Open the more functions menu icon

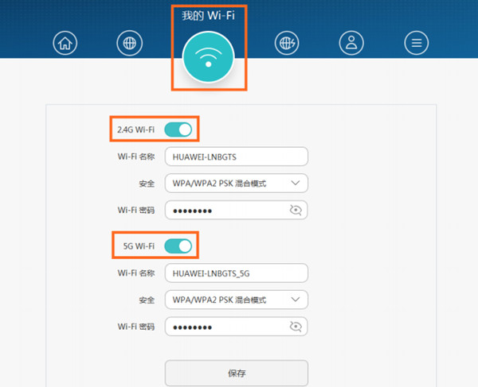coord(415,43)
